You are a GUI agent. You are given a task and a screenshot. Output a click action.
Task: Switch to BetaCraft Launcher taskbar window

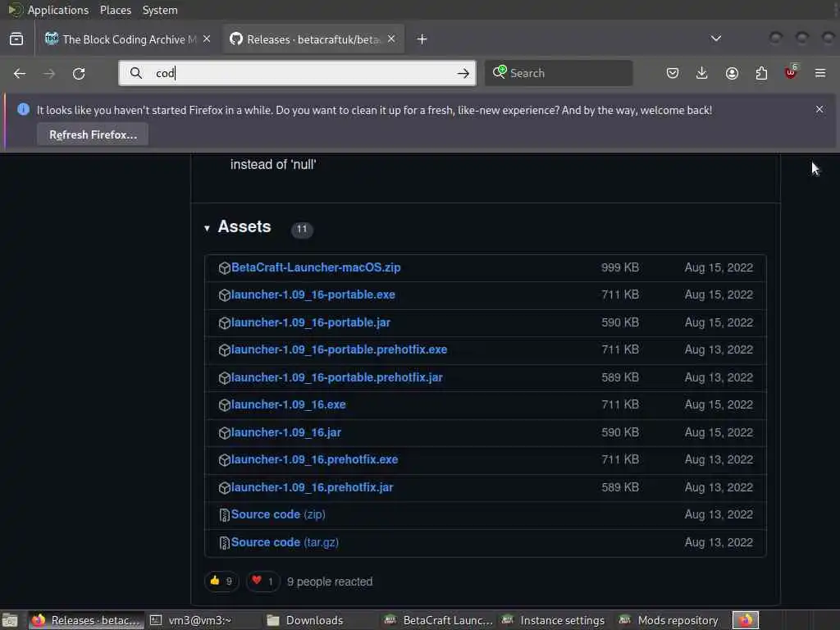tap(439, 620)
